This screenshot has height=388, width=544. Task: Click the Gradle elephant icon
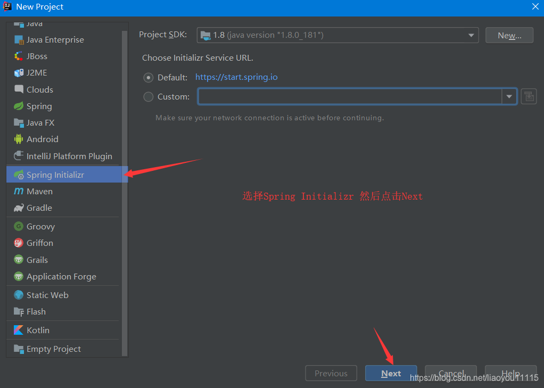(x=19, y=208)
